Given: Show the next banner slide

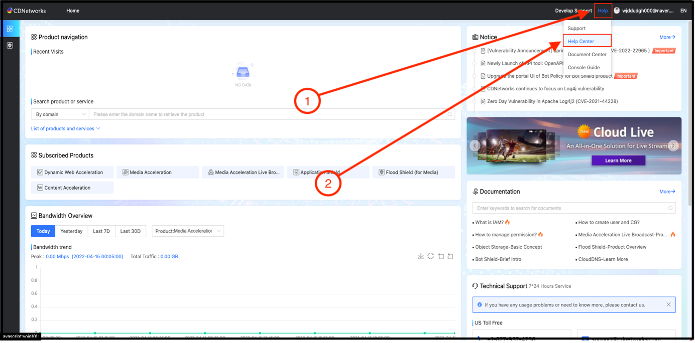Looking at the screenshot, I should [x=673, y=145].
